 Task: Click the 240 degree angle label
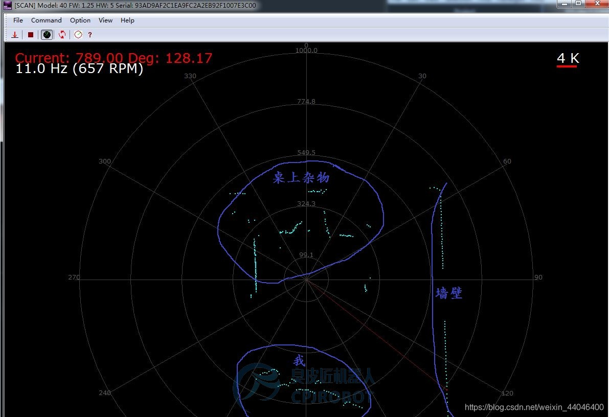[x=104, y=393]
